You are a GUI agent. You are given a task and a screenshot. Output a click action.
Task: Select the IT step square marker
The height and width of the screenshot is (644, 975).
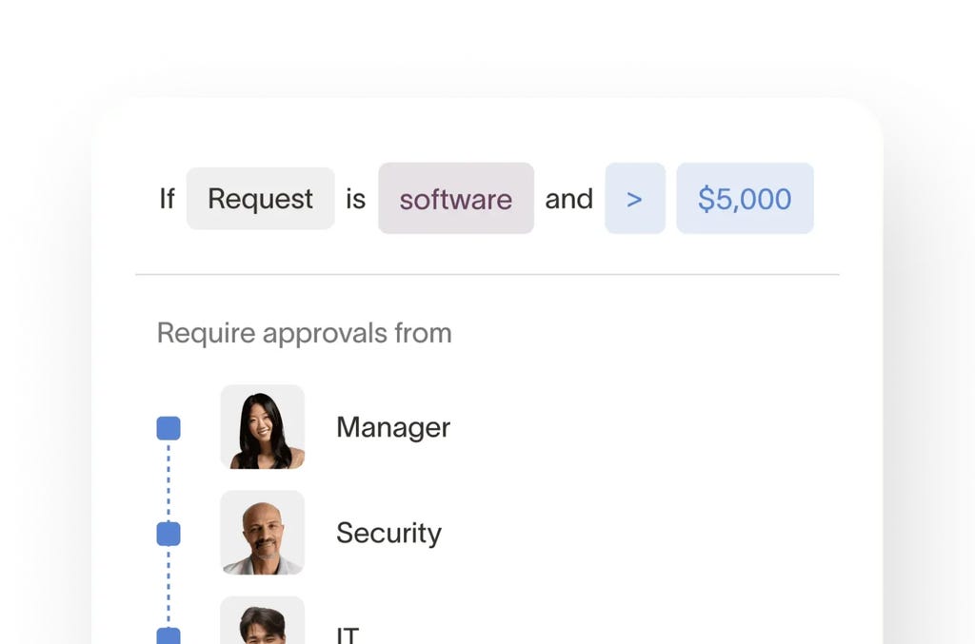169,635
